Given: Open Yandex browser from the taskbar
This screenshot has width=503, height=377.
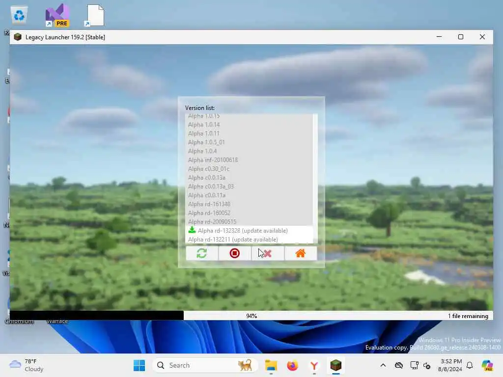Looking at the screenshot, I should pos(314,365).
